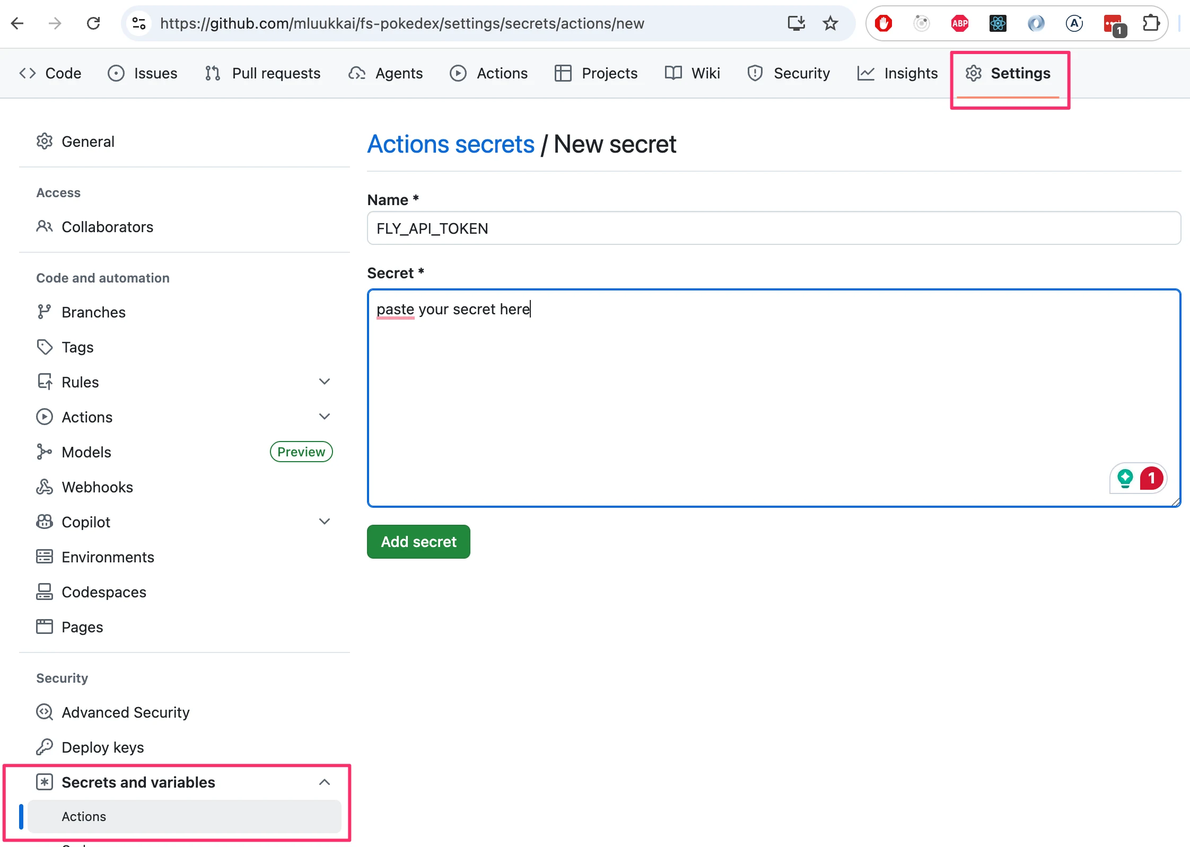Screen dimensions: 1190x847
Task: Open the Security tab in repository nav
Action: 789,73
